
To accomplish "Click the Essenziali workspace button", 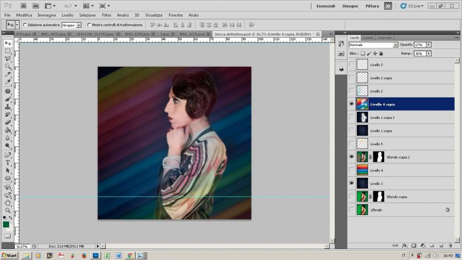I will (x=325, y=6).
